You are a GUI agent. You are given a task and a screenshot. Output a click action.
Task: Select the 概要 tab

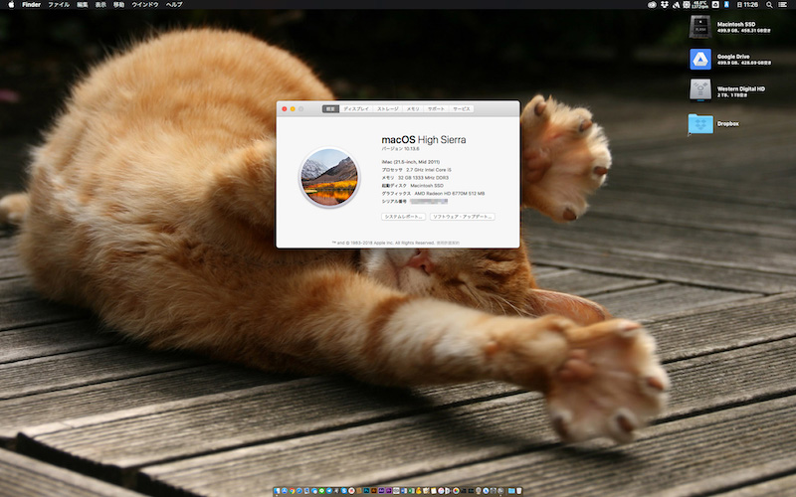pyautogui.click(x=330, y=109)
